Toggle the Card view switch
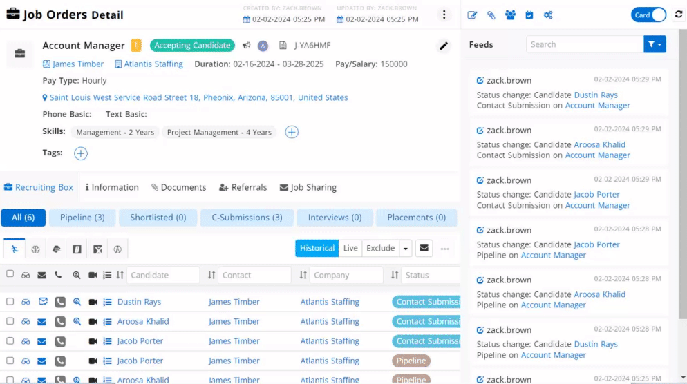 coord(648,15)
